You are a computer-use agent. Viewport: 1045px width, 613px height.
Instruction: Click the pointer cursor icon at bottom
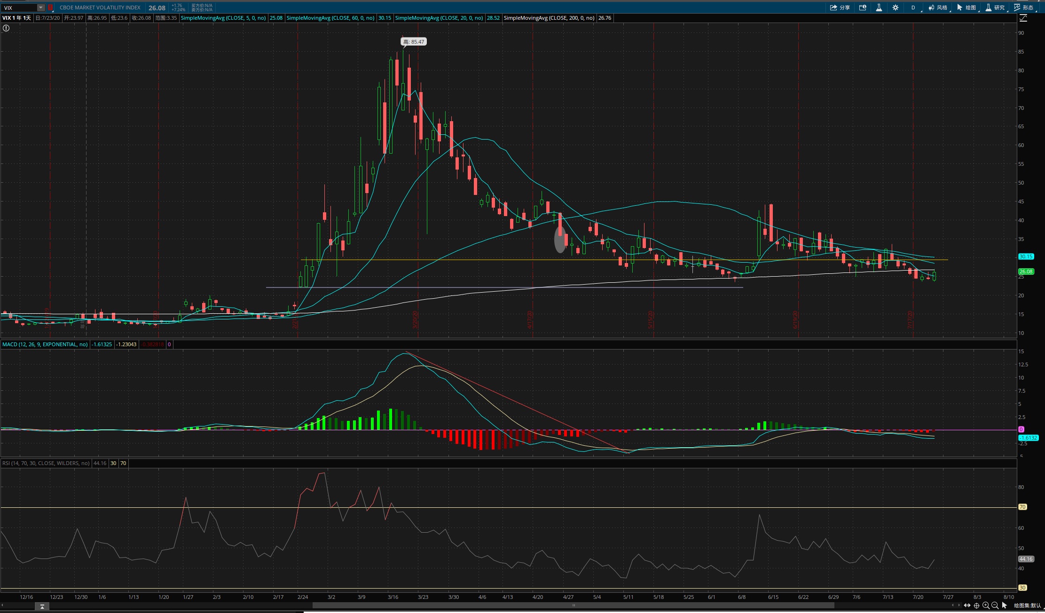coord(1005,605)
